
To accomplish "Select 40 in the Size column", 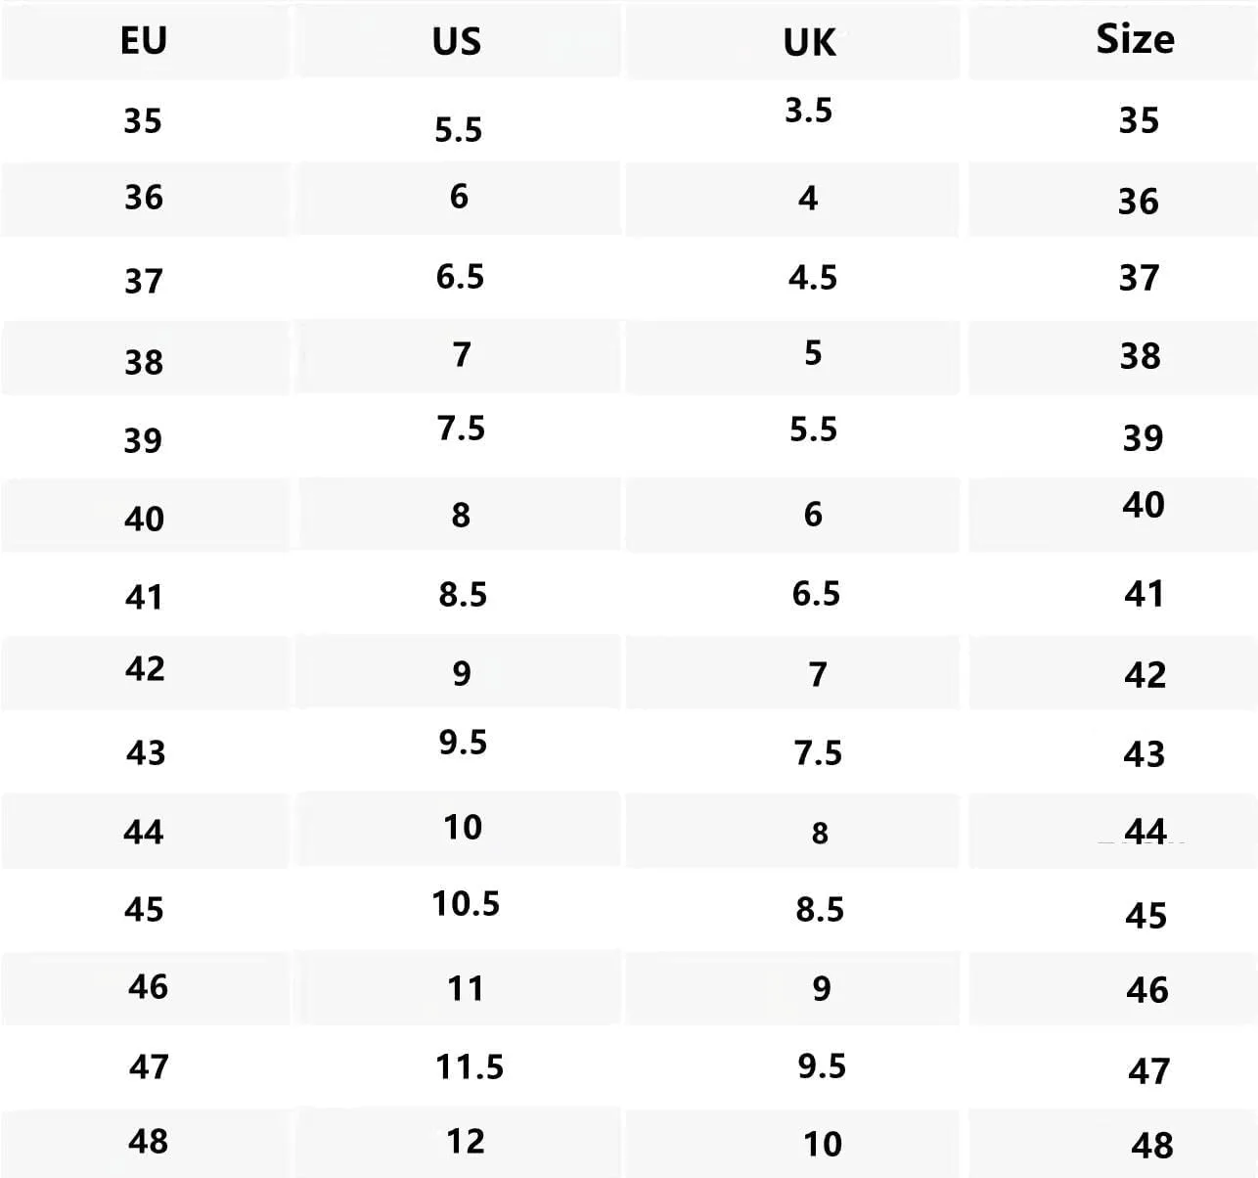I will (x=1143, y=505).
